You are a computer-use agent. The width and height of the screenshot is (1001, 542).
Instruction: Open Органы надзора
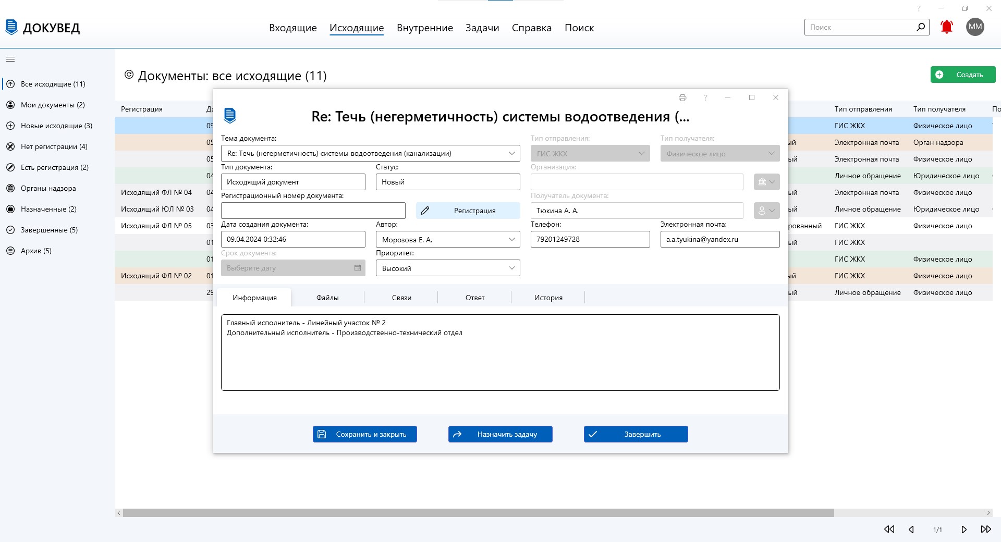57,188
